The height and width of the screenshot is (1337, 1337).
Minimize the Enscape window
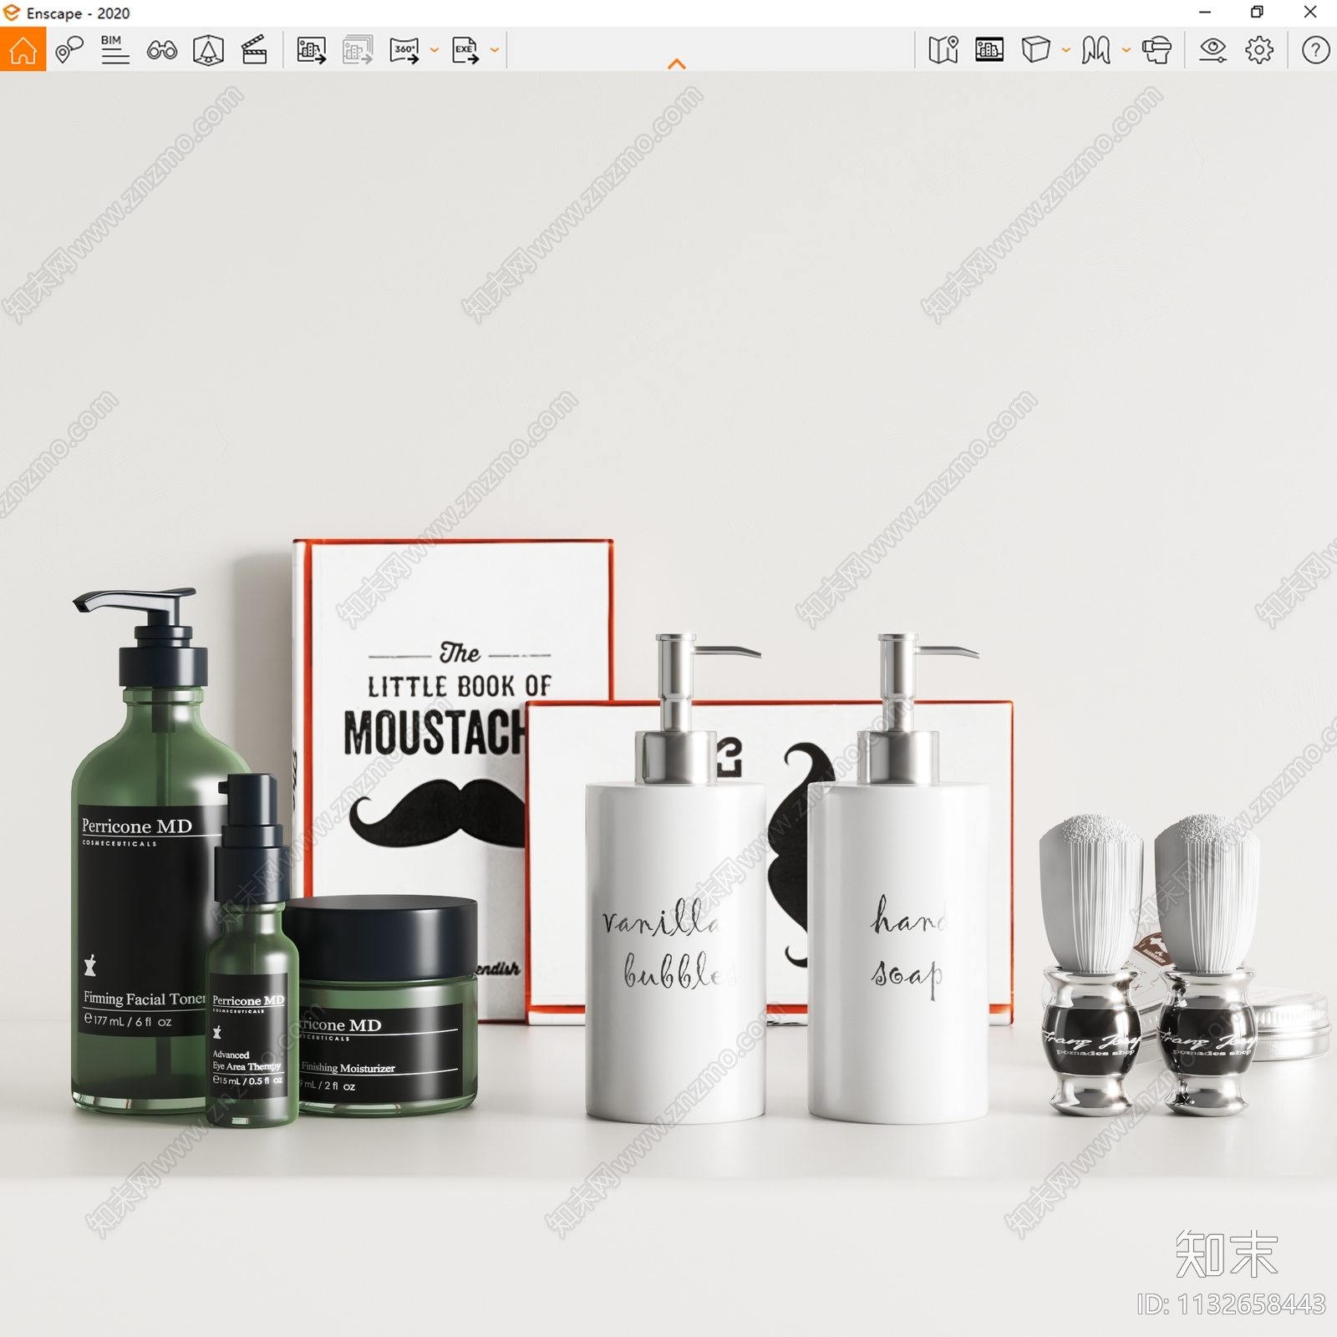click(x=1205, y=13)
